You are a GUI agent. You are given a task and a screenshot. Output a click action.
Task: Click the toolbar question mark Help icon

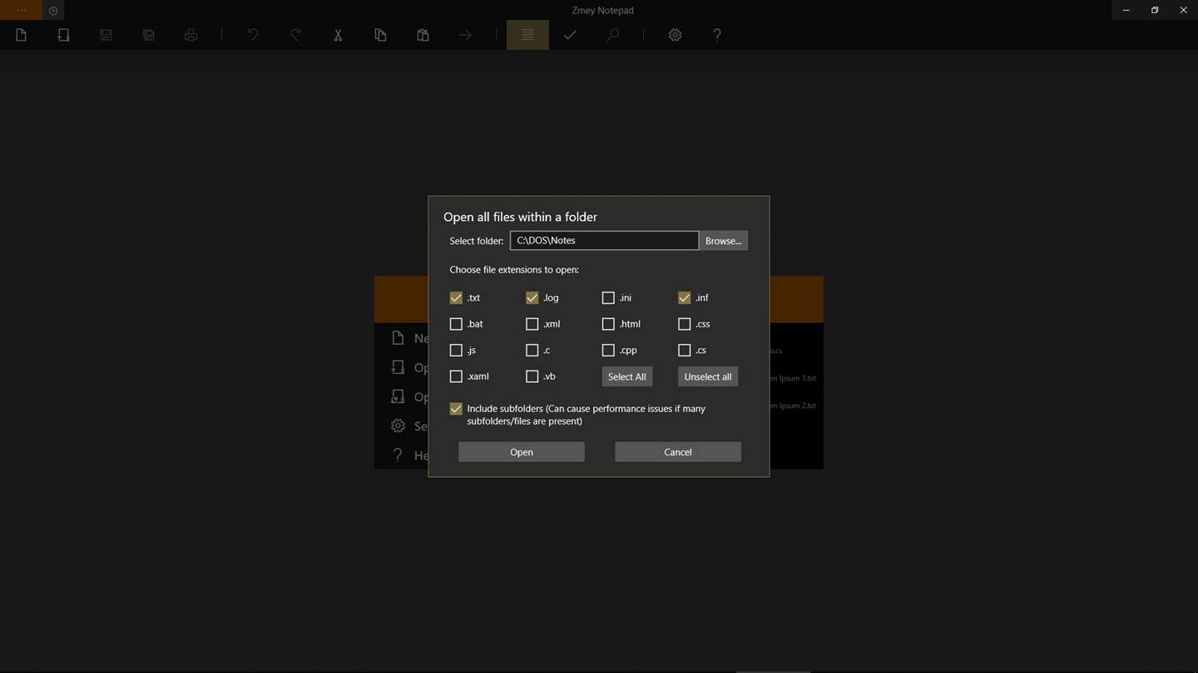pyautogui.click(x=717, y=35)
